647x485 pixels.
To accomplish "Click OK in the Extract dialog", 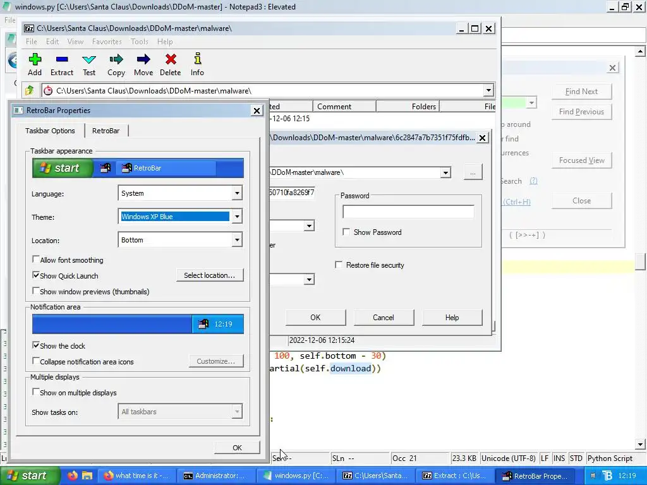I will pos(315,317).
